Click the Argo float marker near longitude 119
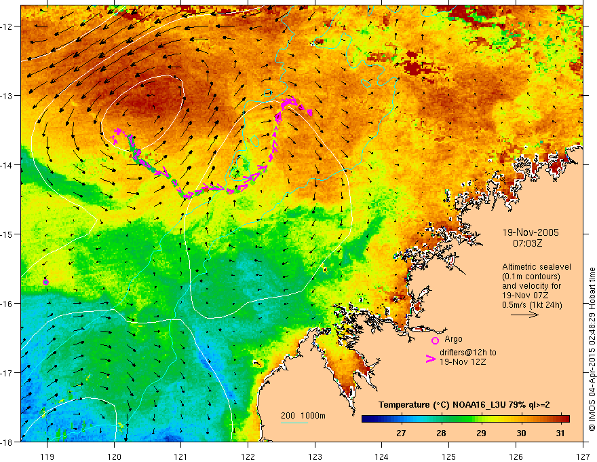Screen dimensions: 597x462 pyautogui.click(x=45, y=282)
